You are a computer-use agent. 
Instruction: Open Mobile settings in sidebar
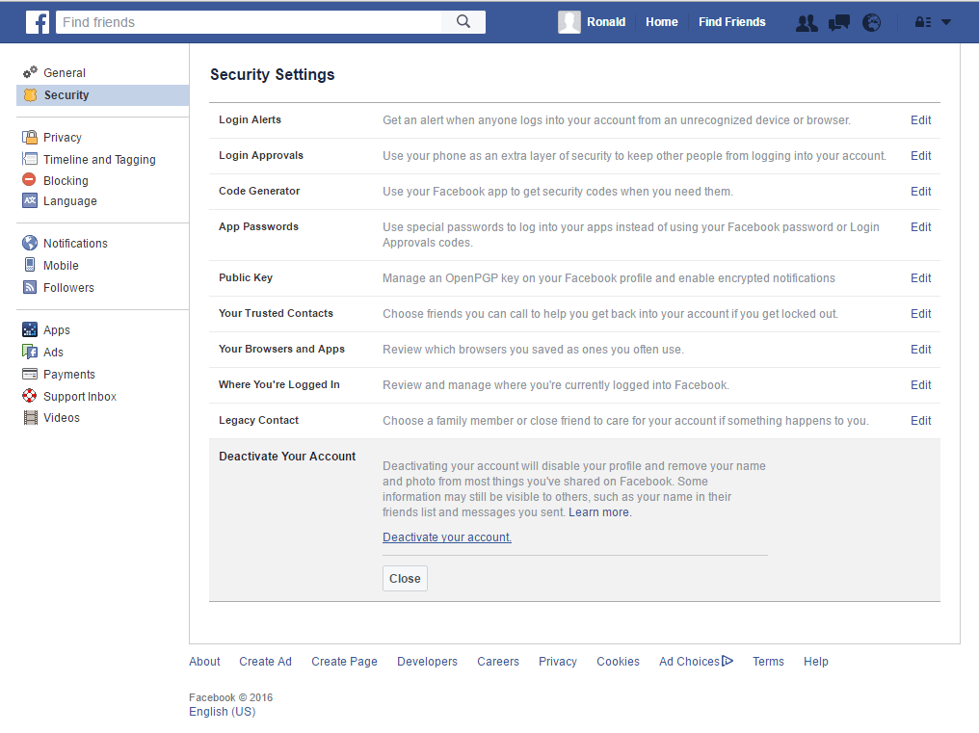61,265
